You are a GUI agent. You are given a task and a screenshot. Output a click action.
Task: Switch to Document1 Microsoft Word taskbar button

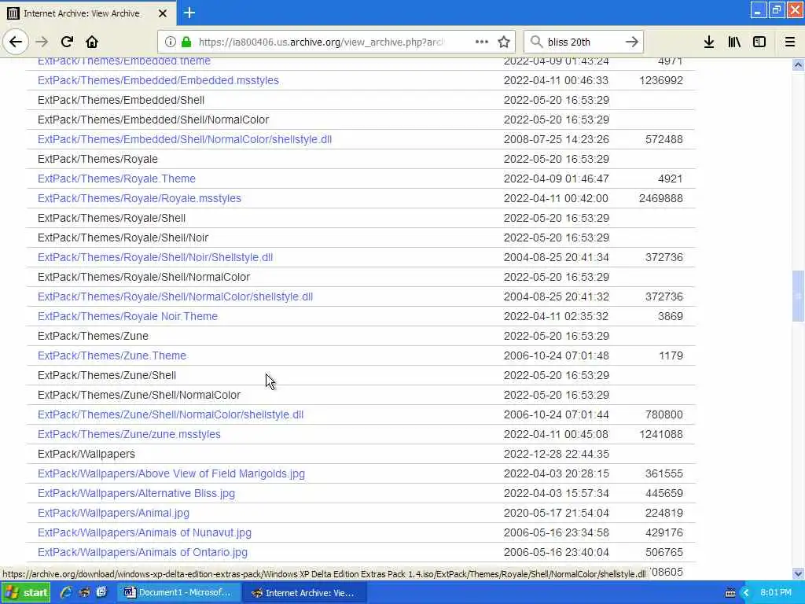(x=178, y=592)
